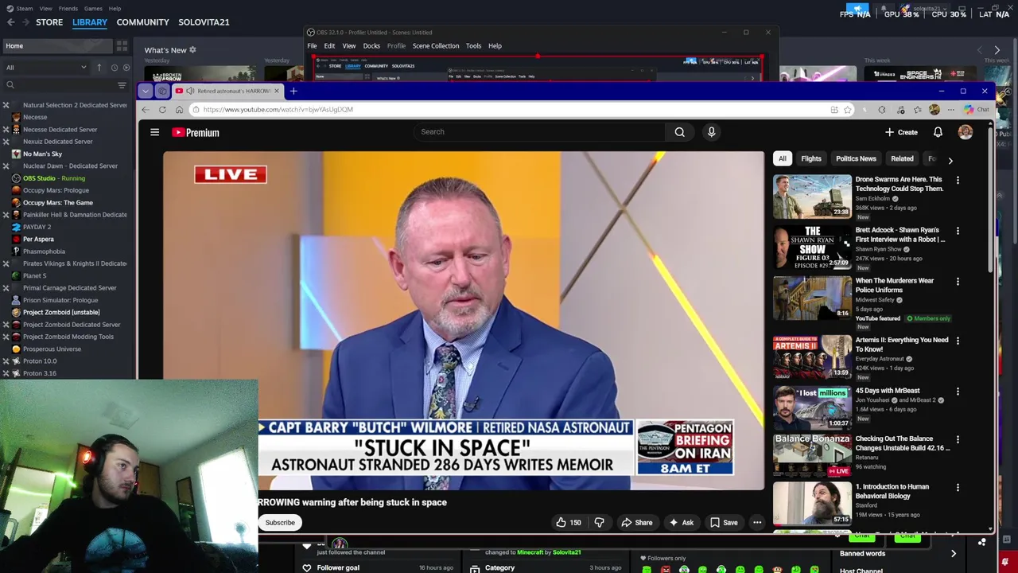Viewport: 1018px width, 573px height.
Task: Open the OBS Scene Collection menu
Action: [436, 46]
